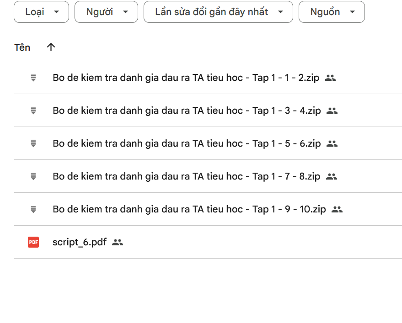Open the Lần sửa đổi gần đây nhất filter

(218, 12)
